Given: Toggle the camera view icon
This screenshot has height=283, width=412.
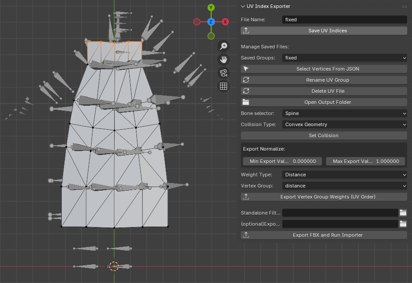Looking at the screenshot, I should [x=224, y=73].
